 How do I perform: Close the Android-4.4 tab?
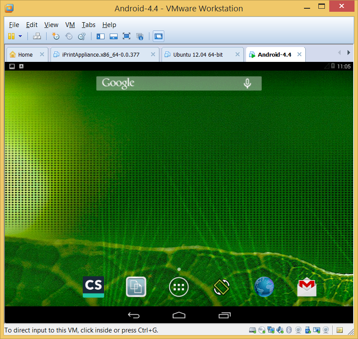[x=299, y=54]
